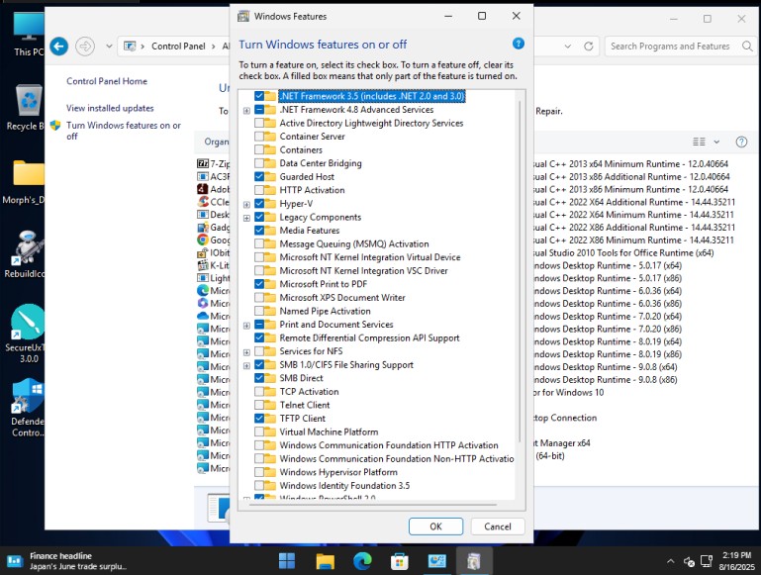The image size is (761, 575).
Task: Select Microsoft XPS Document Writer row
Action: pyautogui.click(x=342, y=298)
